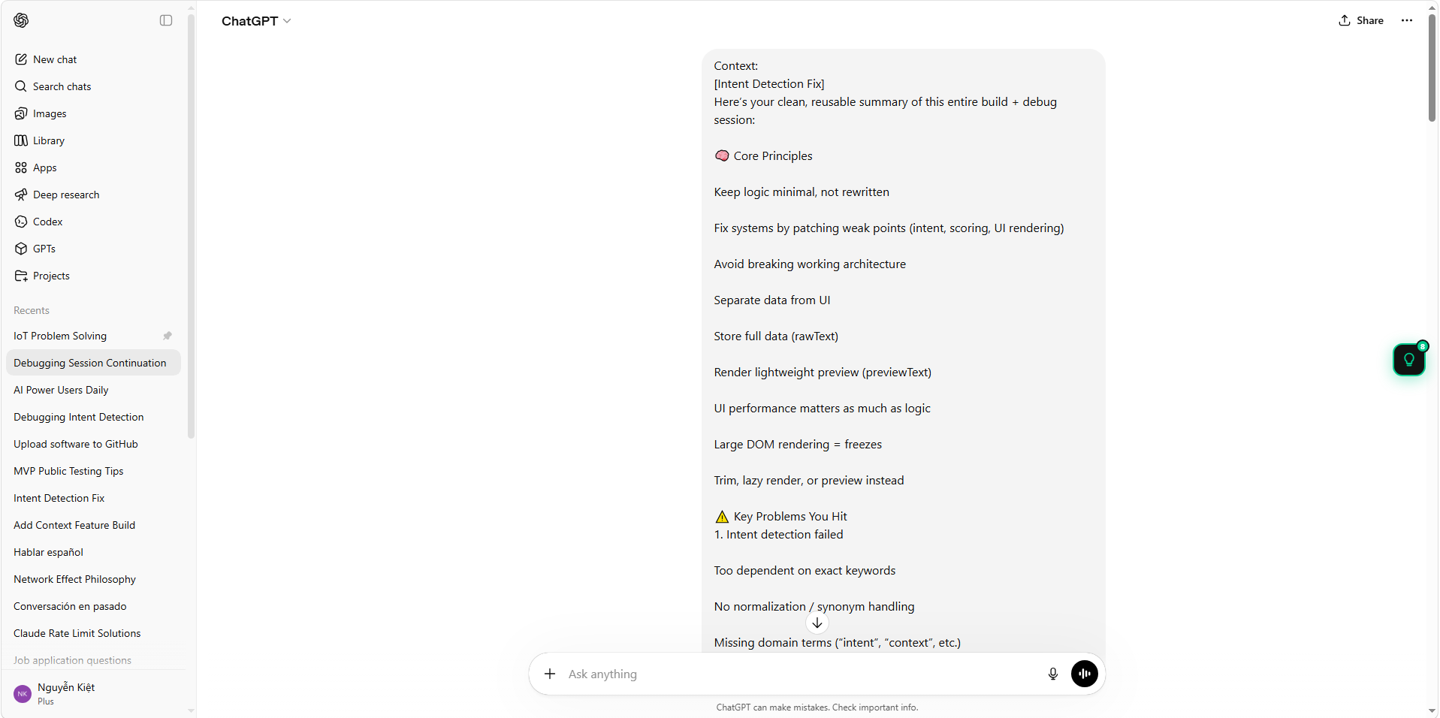Open the Images section

click(x=50, y=113)
